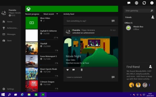Click the Messages envelope icon in sidebar
This screenshot has width=156, height=97.
pos(4,34)
